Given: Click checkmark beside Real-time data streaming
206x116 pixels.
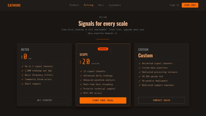Looking at the screenshot, I should point(81,84).
